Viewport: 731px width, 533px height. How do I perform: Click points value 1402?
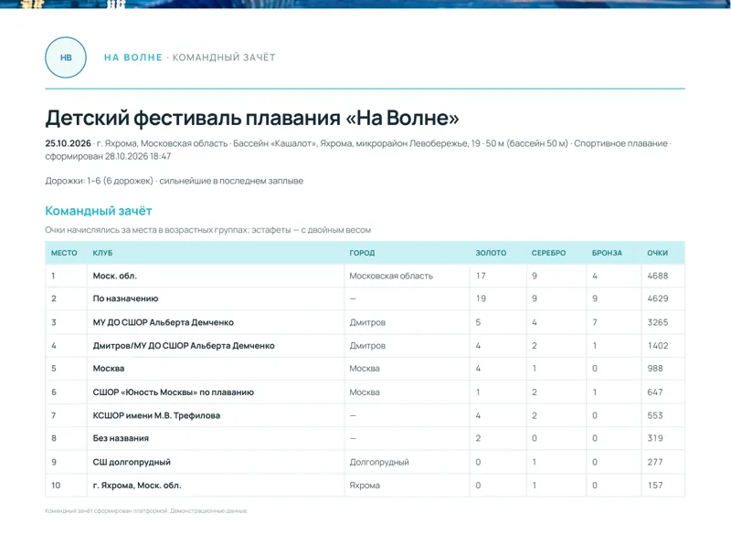point(658,345)
